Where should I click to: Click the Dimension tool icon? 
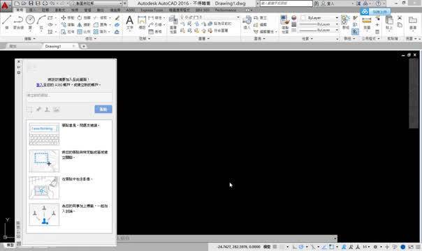(x=142, y=20)
